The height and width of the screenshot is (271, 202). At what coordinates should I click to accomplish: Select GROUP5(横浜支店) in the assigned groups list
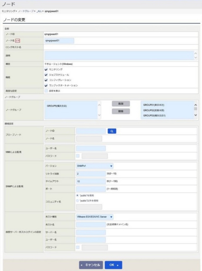(57, 106)
